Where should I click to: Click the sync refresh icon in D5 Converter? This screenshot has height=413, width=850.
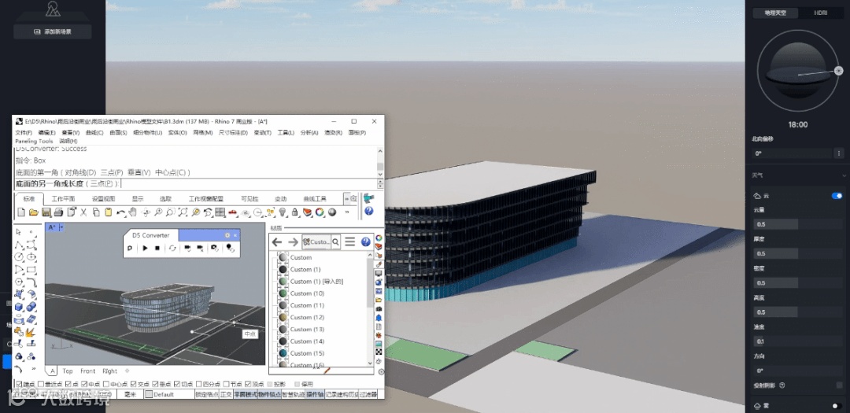coord(172,249)
